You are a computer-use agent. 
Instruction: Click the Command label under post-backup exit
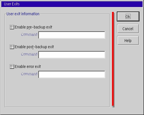pos(29,54)
